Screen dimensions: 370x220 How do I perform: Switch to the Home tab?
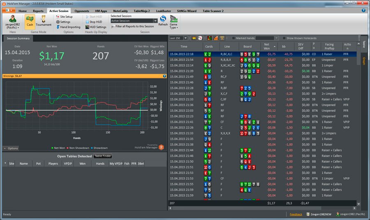[23, 11]
